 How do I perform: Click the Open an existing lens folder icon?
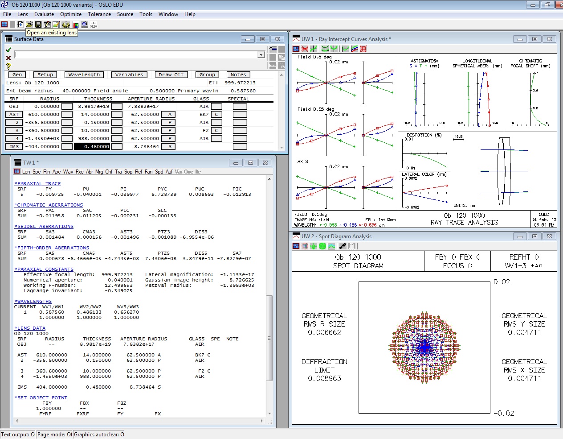pos(29,25)
